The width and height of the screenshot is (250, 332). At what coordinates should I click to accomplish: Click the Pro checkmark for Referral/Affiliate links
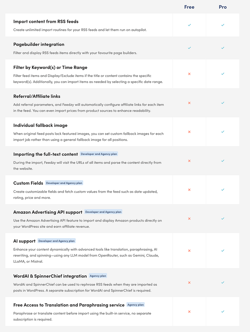223,103
